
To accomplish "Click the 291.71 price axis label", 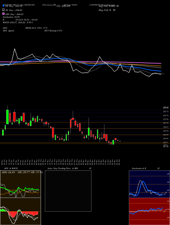I will (x=166, y=111).
